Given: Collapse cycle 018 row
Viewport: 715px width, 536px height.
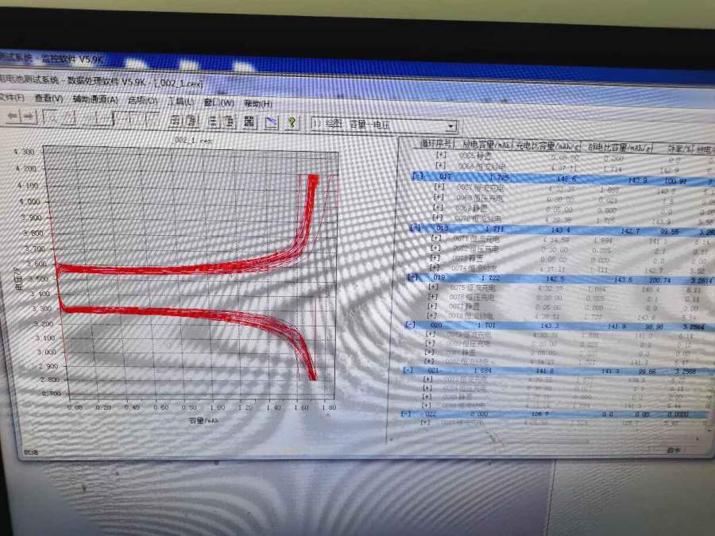Looking at the screenshot, I should [415, 227].
